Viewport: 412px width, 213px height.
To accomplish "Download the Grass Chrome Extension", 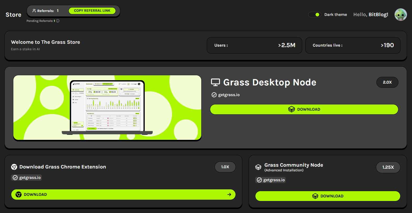I will pos(123,195).
